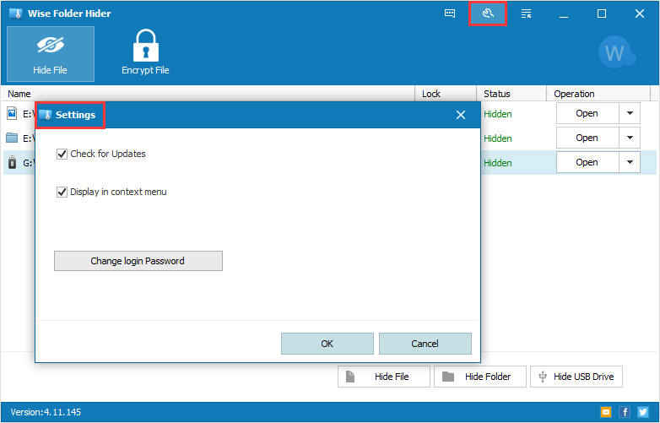Toggle the Check for Updates checkbox
The image size is (660, 423).
click(62, 154)
